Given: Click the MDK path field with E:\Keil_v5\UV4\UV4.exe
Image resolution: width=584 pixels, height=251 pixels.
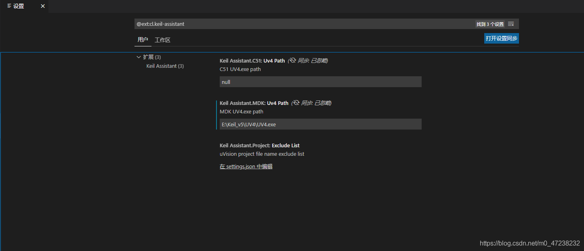Looking at the screenshot, I should click(320, 124).
